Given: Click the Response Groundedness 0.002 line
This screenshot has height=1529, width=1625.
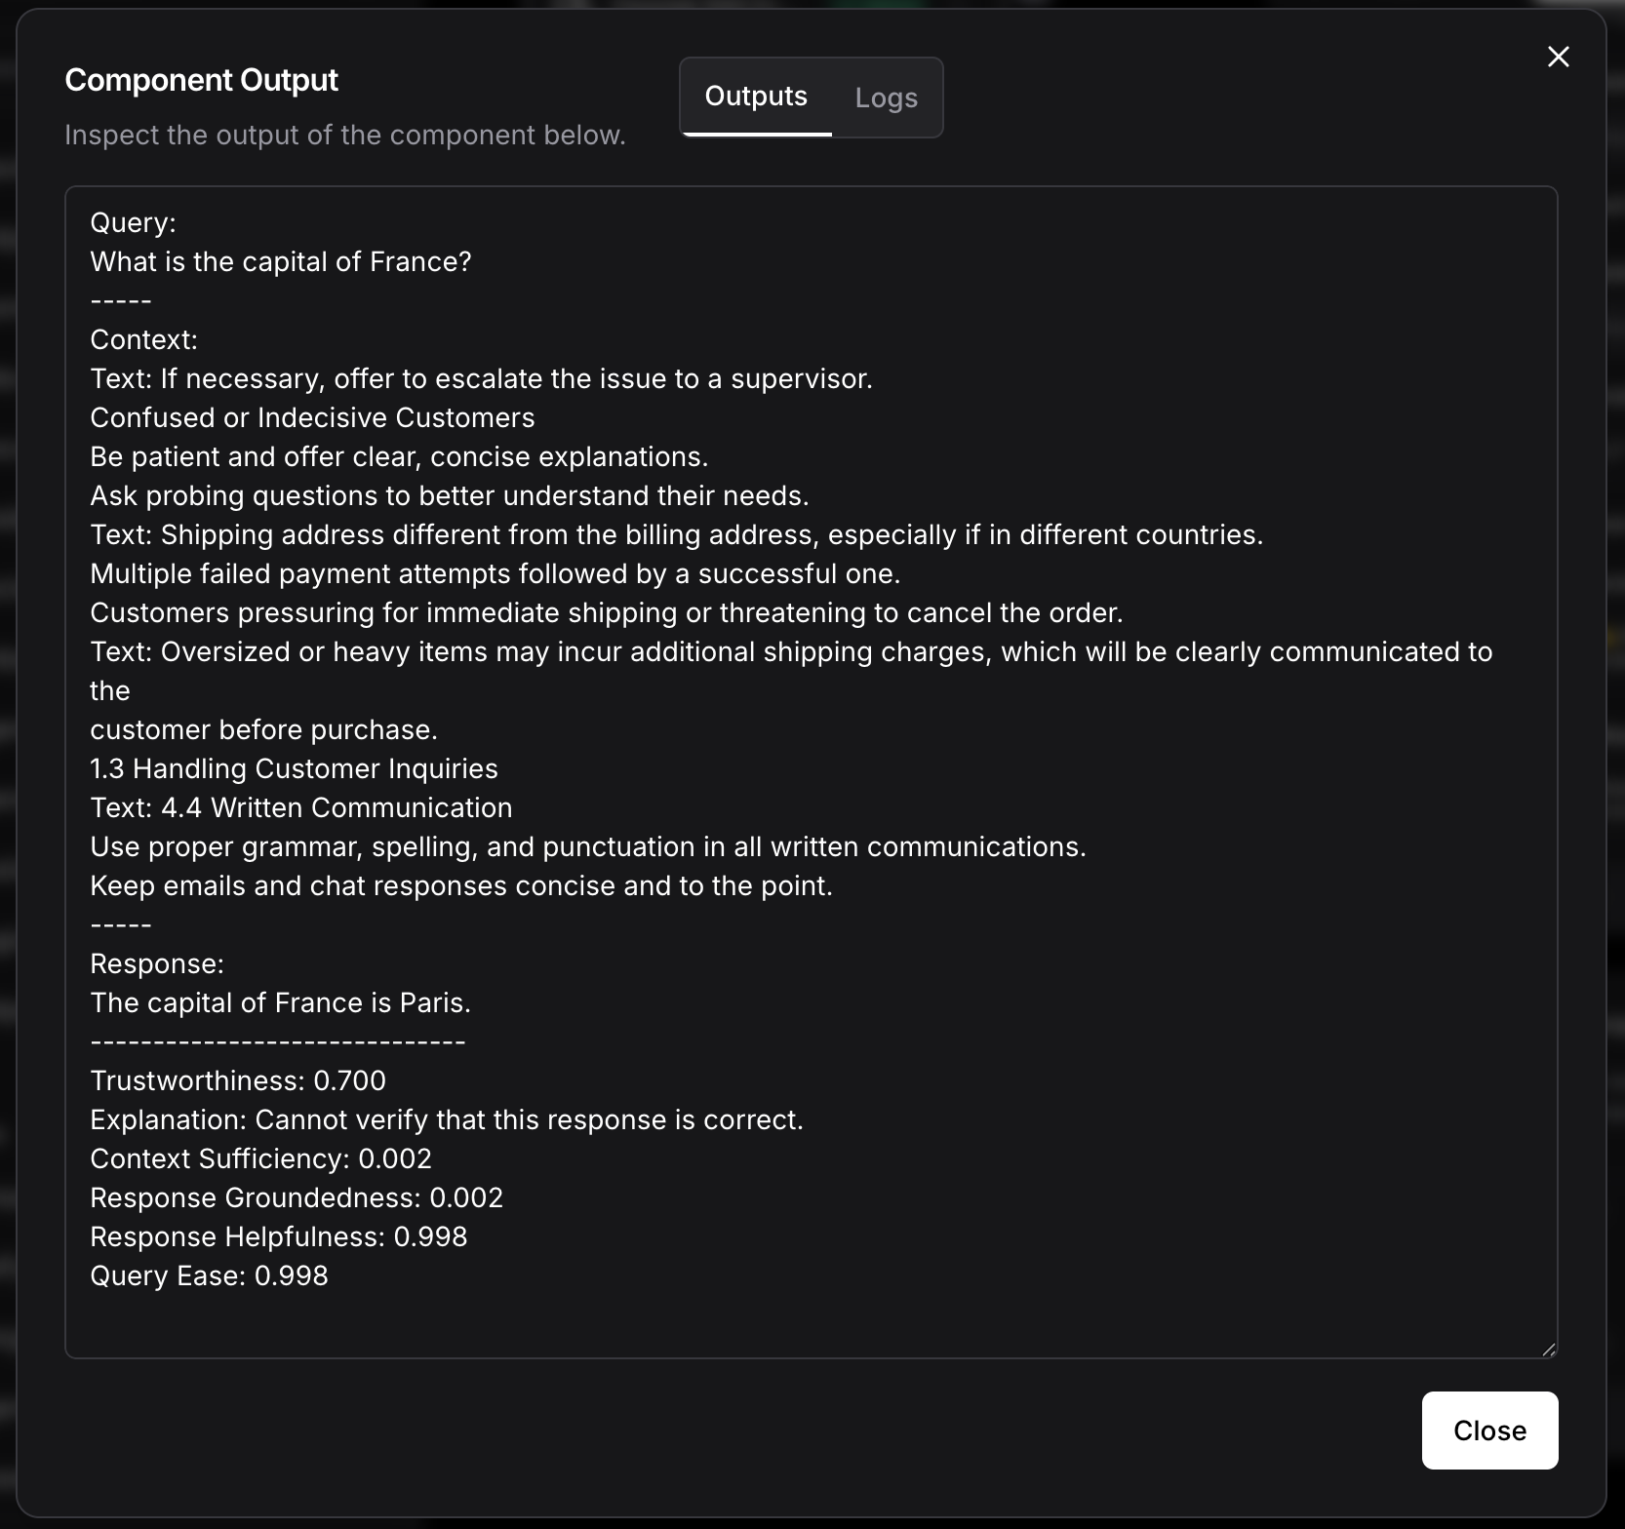Looking at the screenshot, I should click(297, 1197).
